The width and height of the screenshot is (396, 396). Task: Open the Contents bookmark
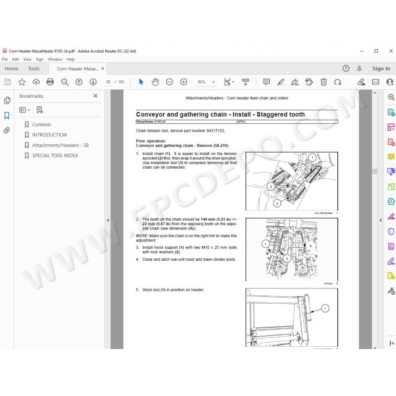(x=41, y=124)
